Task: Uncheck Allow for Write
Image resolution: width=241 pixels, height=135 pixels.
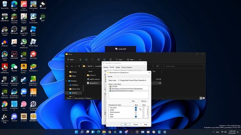Action: [x=136, y=117]
